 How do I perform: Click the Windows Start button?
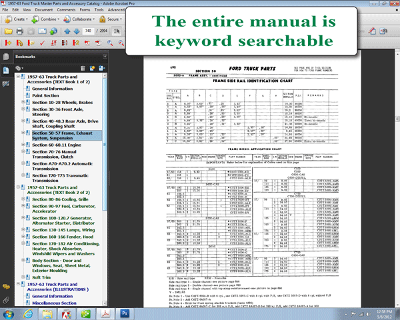pyautogui.click(x=7, y=314)
